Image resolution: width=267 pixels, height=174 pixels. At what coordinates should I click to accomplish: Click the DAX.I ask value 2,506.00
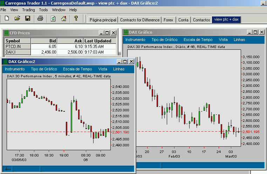tap(70, 52)
